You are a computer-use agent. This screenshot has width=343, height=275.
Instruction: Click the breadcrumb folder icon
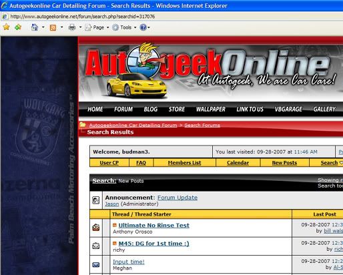click(x=83, y=125)
